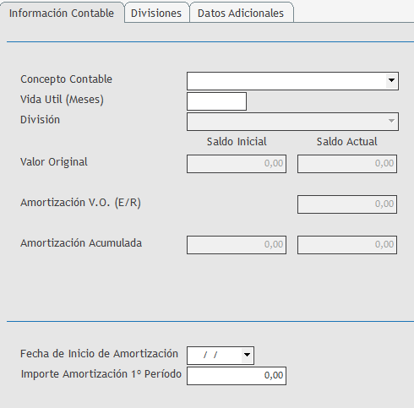Open the Fecha de Inicio date picker arrow
This screenshot has height=408, width=414.
pos(248,355)
